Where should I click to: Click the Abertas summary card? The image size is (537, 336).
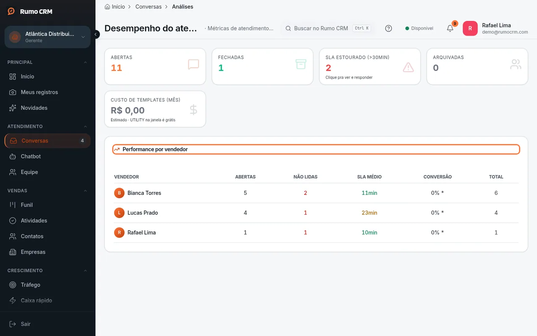[155, 67]
